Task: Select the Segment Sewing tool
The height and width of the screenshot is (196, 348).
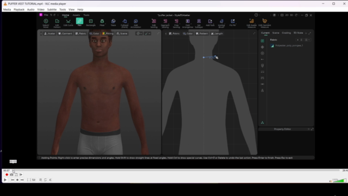Action: click(165, 23)
